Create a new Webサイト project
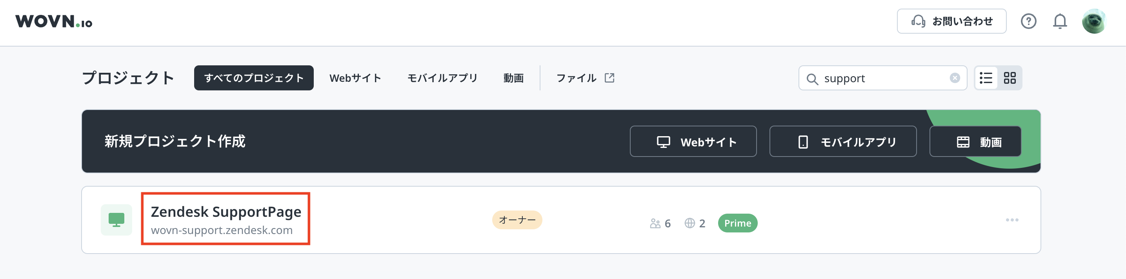Viewport: 1126px width, 279px height. click(x=693, y=141)
